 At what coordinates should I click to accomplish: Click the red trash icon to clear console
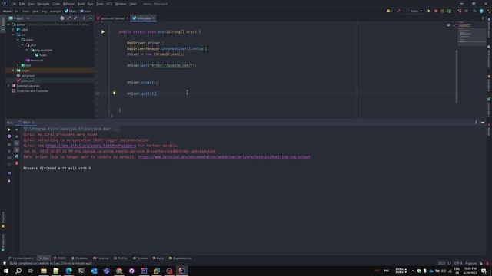[x=17, y=163]
